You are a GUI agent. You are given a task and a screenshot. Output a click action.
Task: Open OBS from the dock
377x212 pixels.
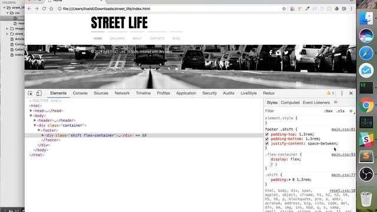[x=366, y=174]
